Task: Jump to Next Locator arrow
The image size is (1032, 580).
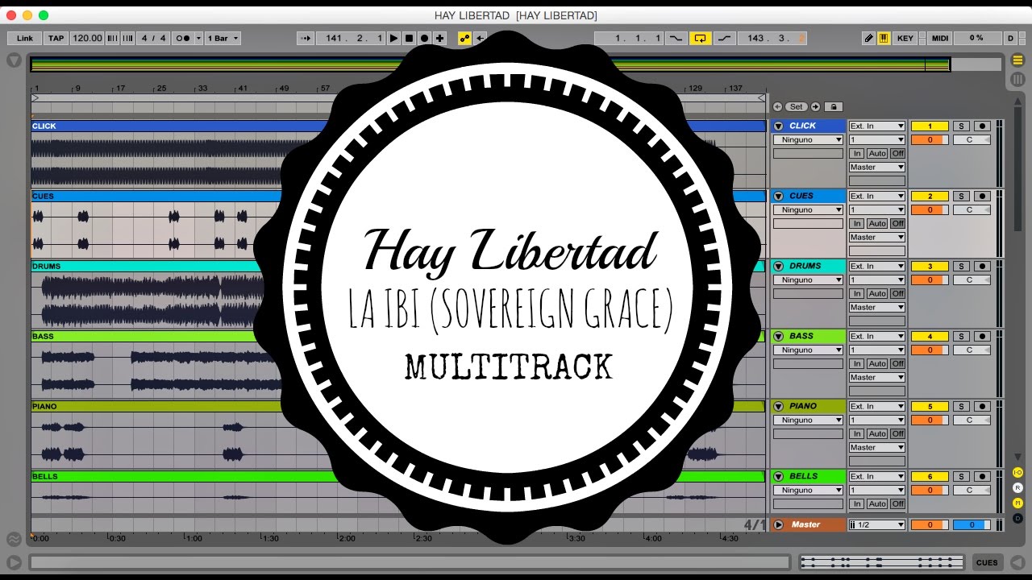Action: (x=815, y=106)
